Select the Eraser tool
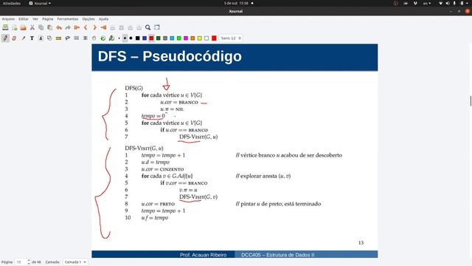 coord(14,38)
